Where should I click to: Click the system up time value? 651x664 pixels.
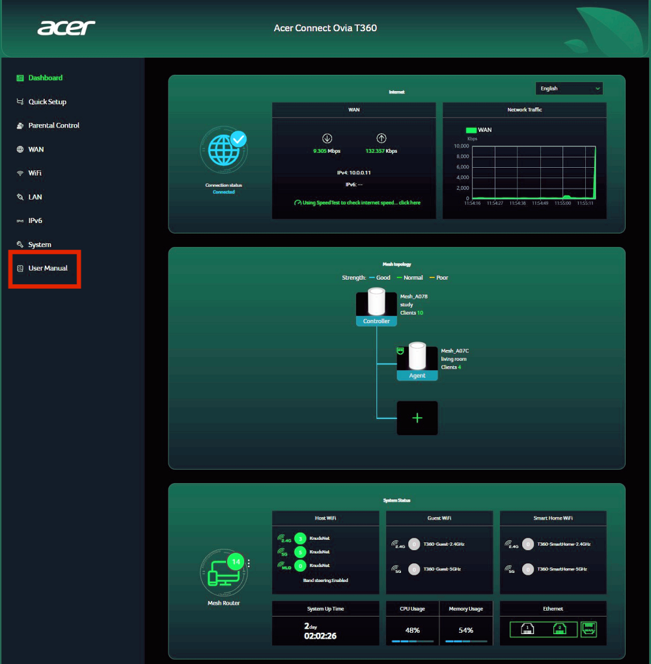coord(320,631)
